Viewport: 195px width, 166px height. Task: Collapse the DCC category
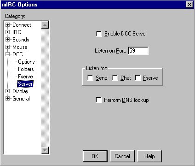click(x=7, y=54)
